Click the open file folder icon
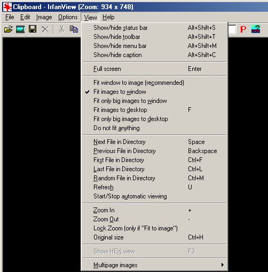268x272 pixels. (8, 29)
